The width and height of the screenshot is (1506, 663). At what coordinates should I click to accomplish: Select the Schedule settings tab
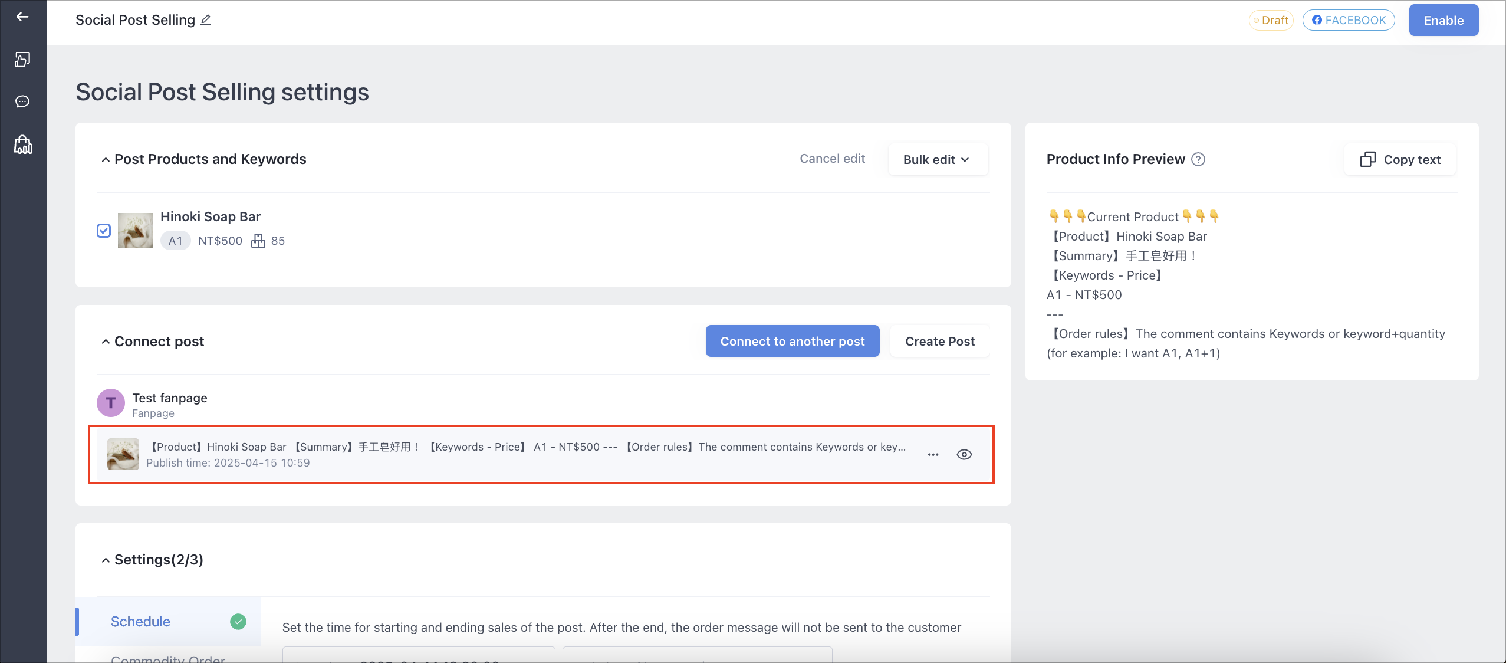[169, 622]
